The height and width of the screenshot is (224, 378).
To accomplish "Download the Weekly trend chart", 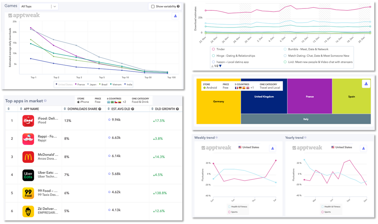I will point(273,148).
